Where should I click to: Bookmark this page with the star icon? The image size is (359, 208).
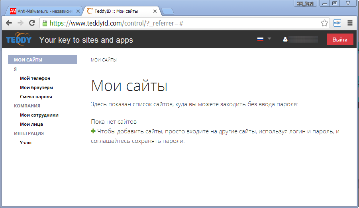(324, 23)
